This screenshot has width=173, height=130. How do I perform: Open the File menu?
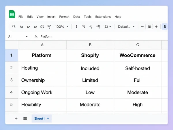coord(21,17)
